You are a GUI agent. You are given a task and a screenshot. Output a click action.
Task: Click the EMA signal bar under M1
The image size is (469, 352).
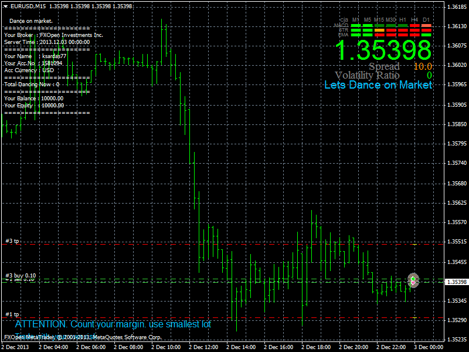click(x=356, y=35)
